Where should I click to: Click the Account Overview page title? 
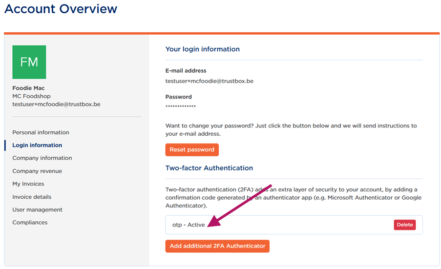pos(61,9)
